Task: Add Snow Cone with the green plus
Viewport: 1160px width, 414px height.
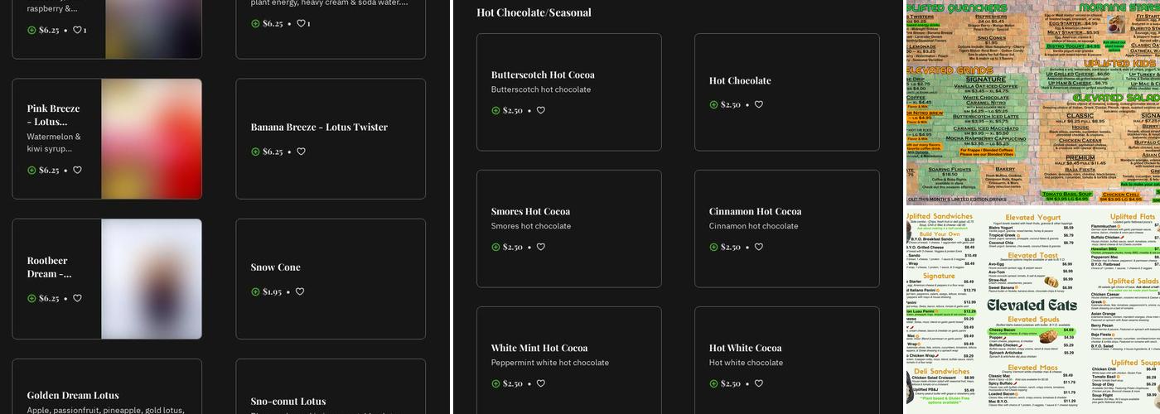Action: [x=255, y=291]
